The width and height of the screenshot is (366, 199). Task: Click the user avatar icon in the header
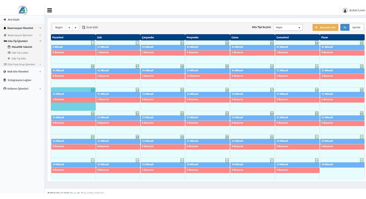345,10
